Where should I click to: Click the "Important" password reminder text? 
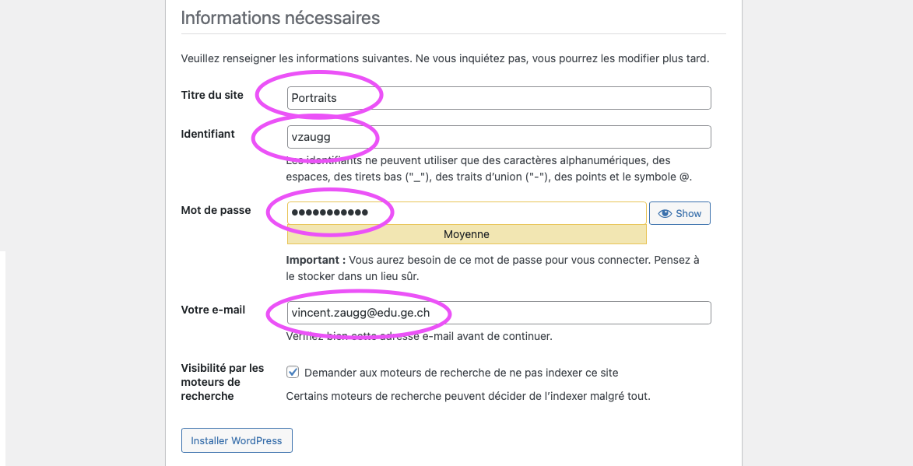pyautogui.click(x=492, y=268)
